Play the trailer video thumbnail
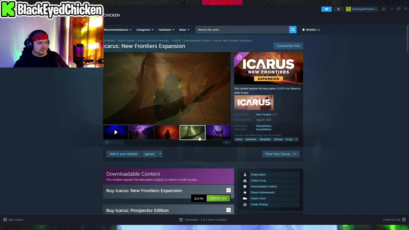 click(116, 132)
